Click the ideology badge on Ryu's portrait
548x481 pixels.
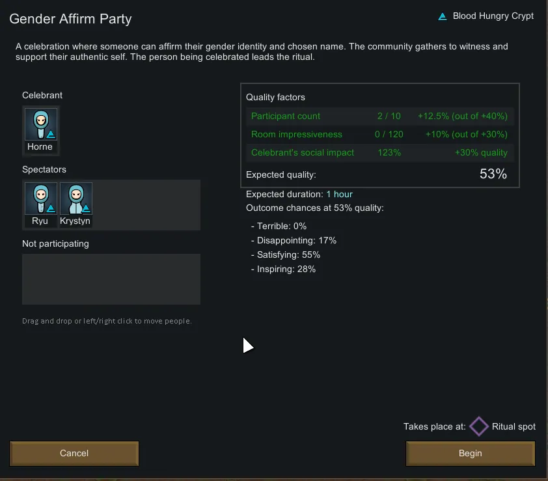(51, 208)
